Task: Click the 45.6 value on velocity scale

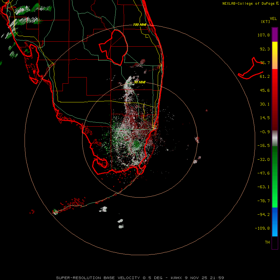Action: tap(265, 90)
